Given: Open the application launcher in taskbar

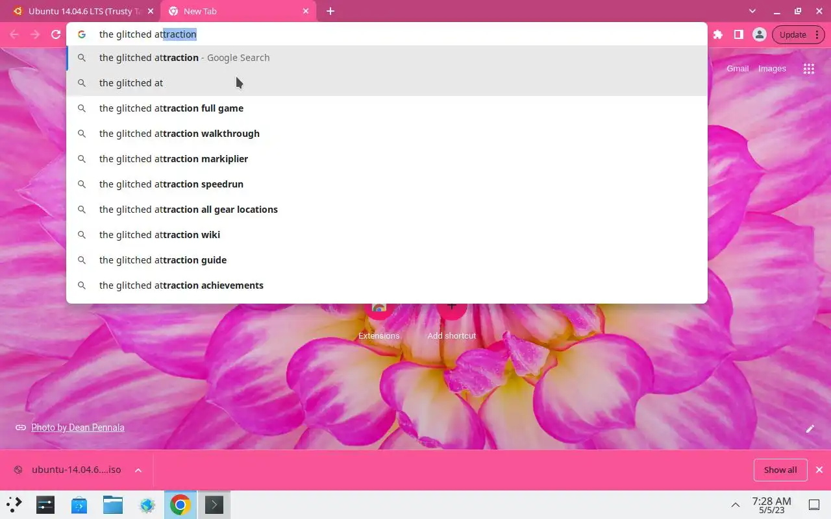Looking at the screenshot, I should click(14, 504).
